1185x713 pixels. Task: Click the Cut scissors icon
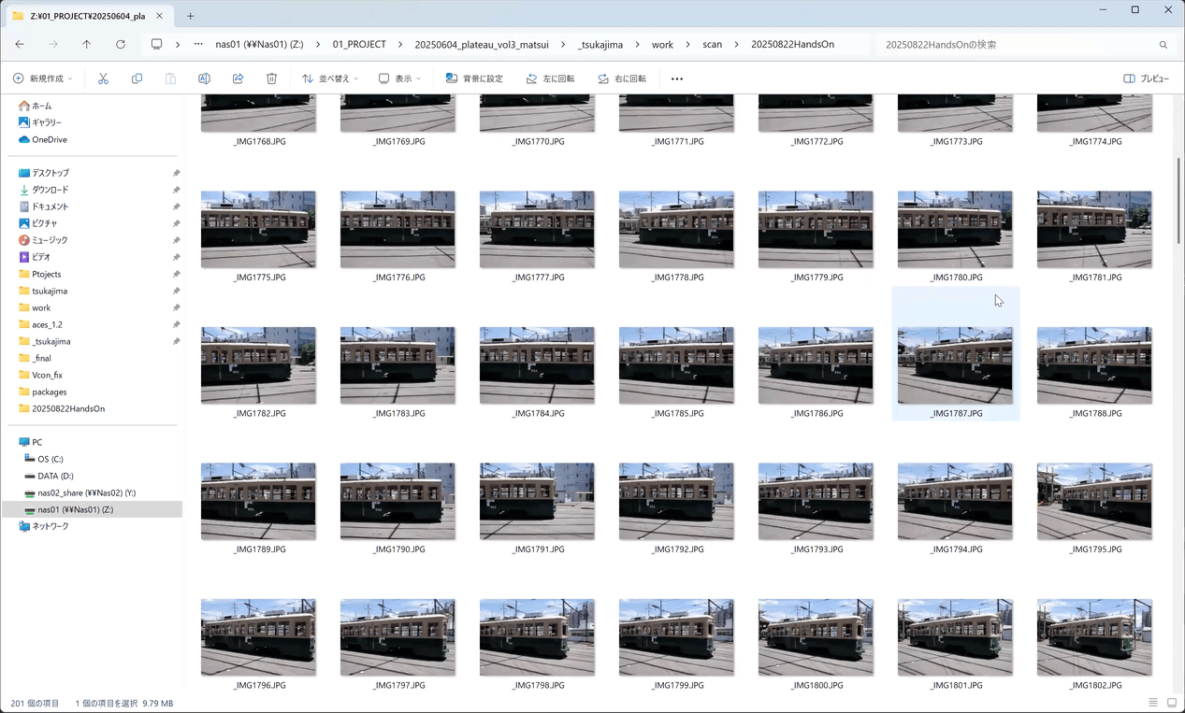tap(103, 78)
